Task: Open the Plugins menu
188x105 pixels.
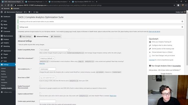Action: [x=6, y=54]
